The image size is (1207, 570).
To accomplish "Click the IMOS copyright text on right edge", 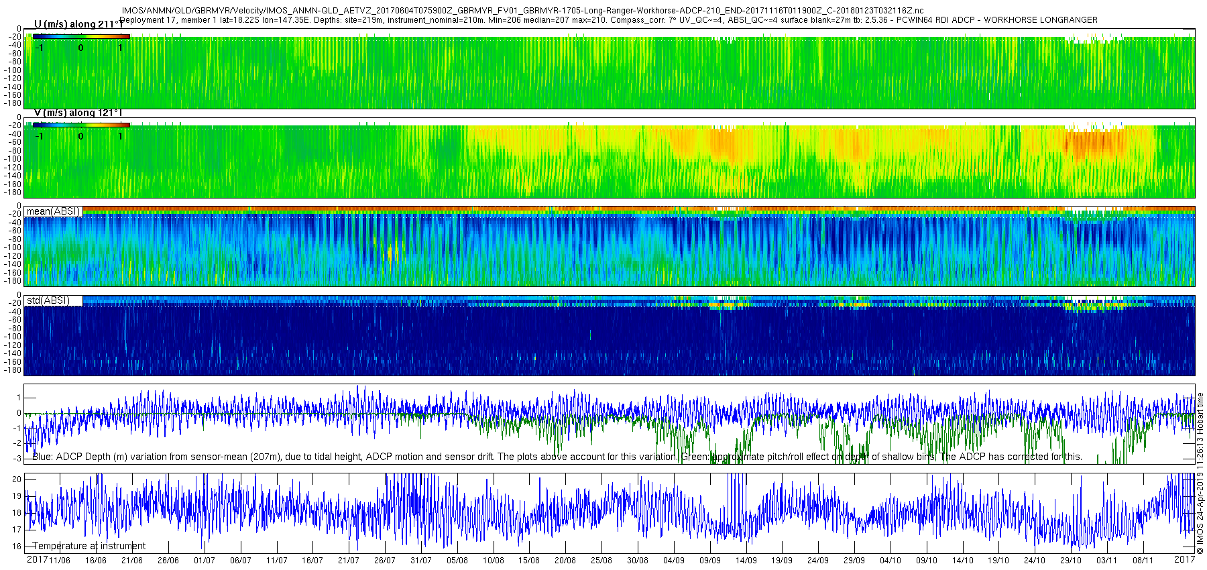I will [x=1200, y=473].
